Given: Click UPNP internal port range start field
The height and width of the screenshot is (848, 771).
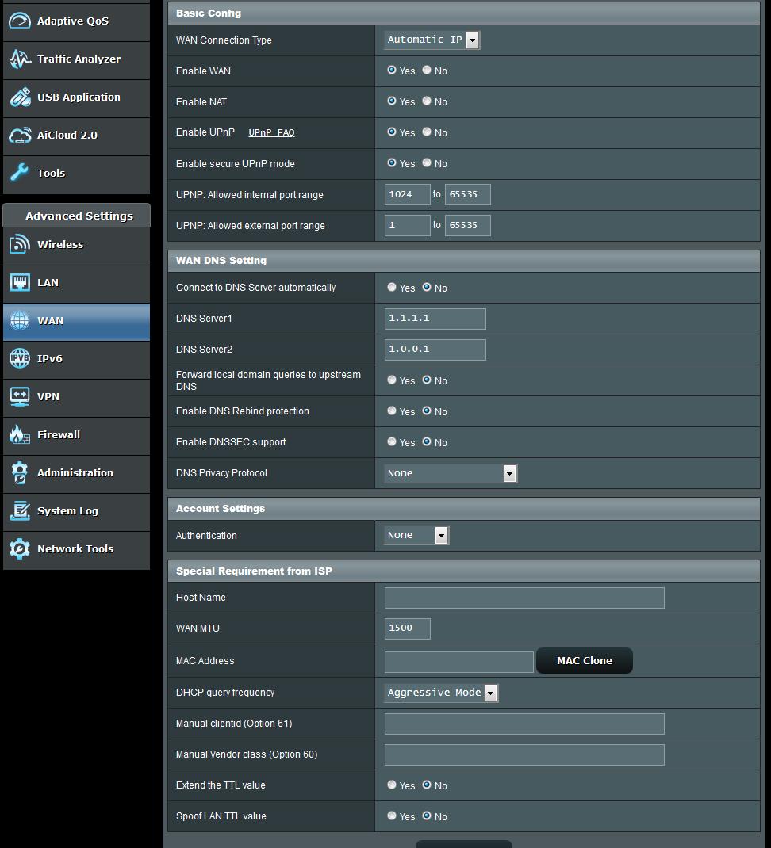Looking at the screenshot, I should [x=408, y=195].
